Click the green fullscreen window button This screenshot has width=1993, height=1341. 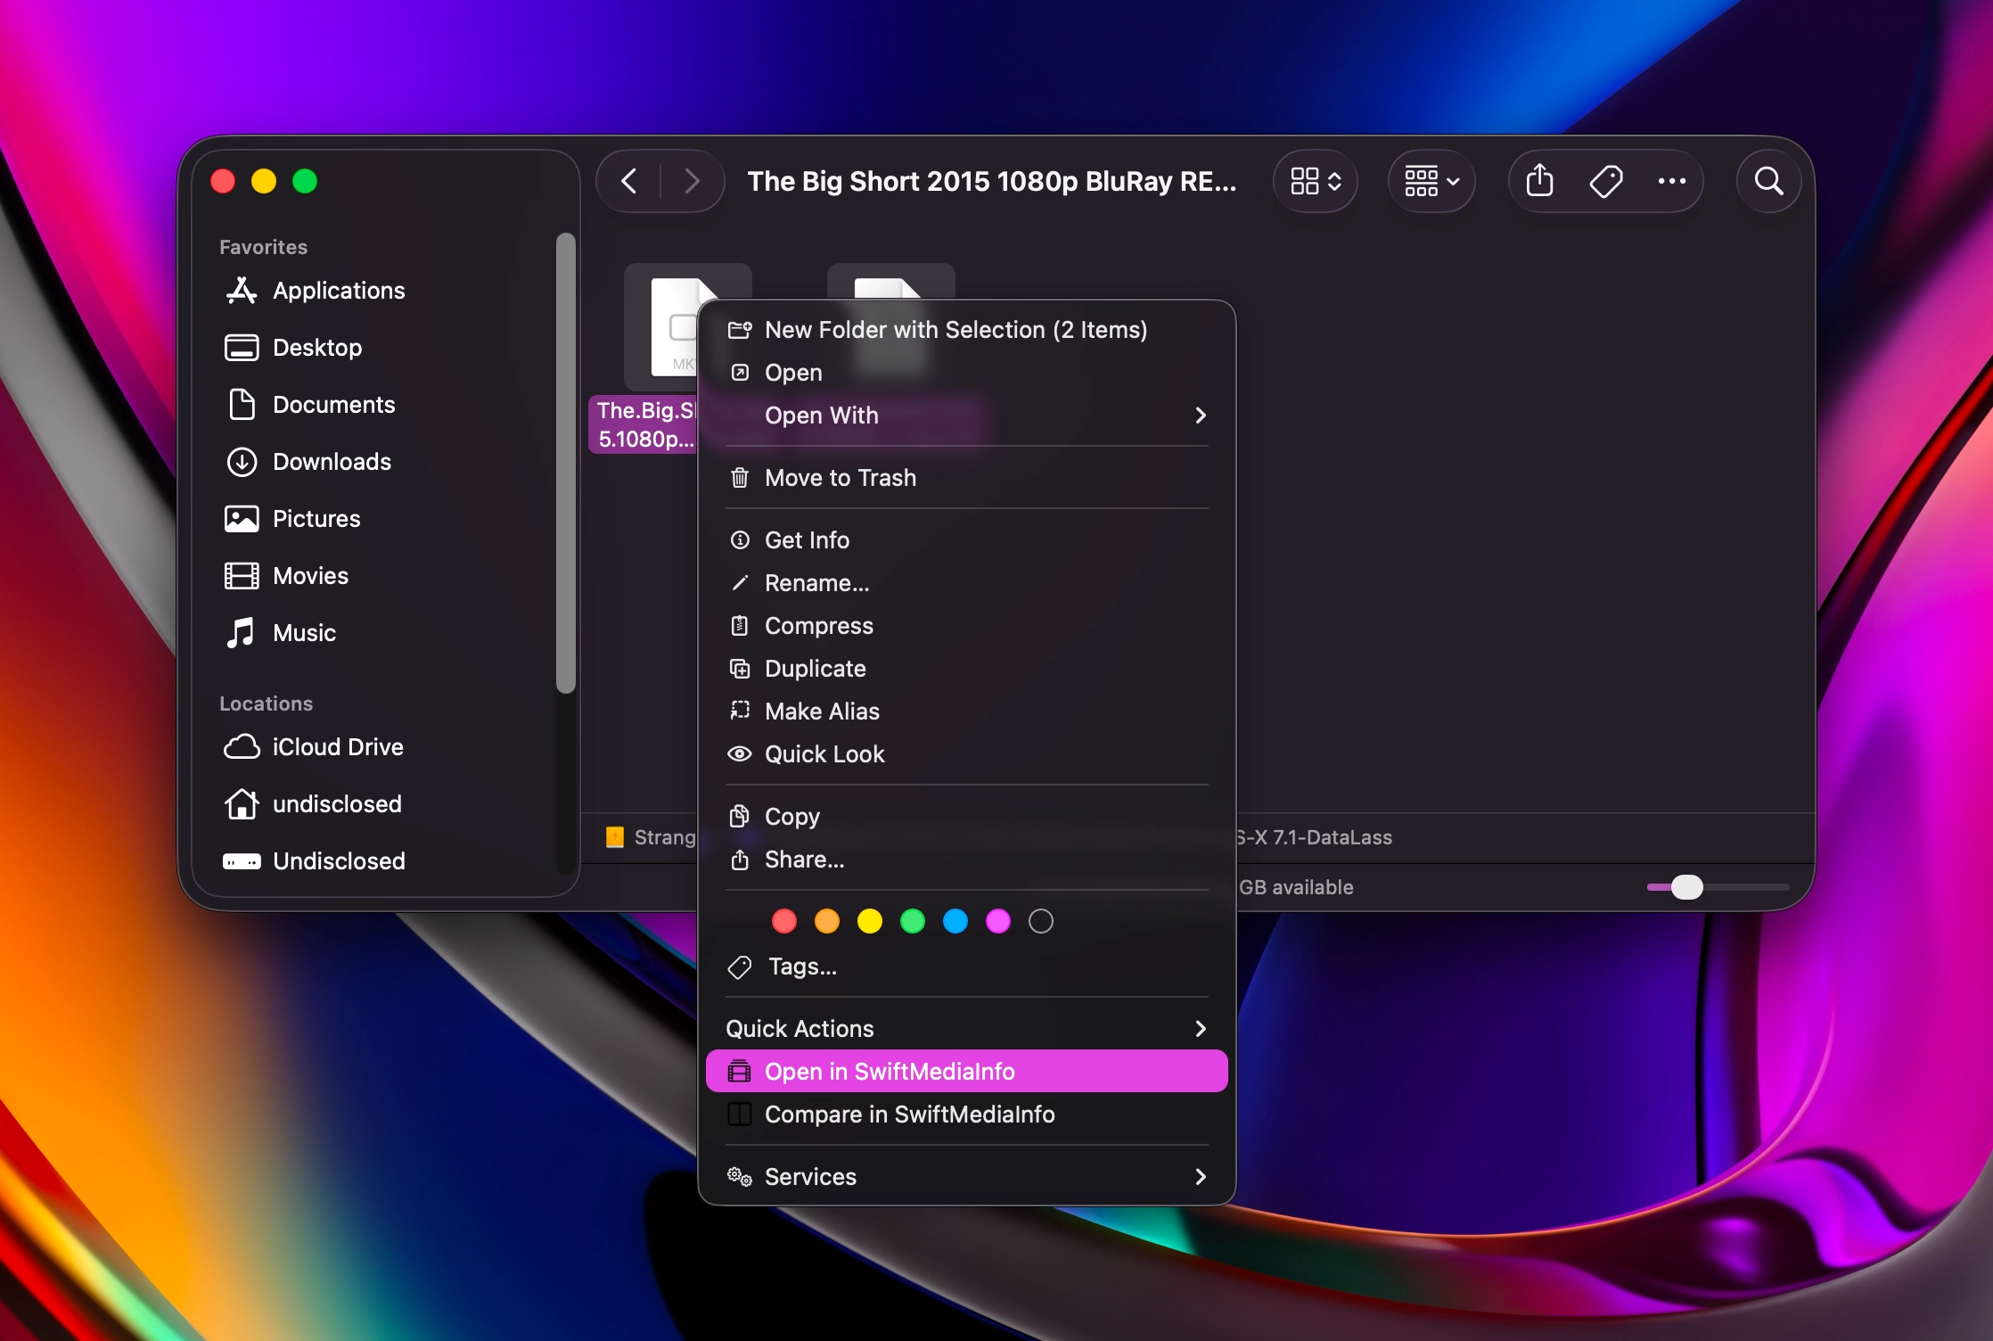(305, 181)
